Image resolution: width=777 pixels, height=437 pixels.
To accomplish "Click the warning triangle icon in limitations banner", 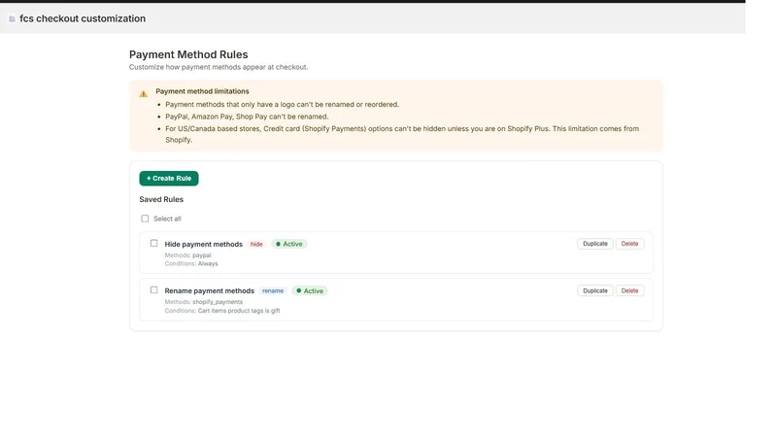I will 143,93.
